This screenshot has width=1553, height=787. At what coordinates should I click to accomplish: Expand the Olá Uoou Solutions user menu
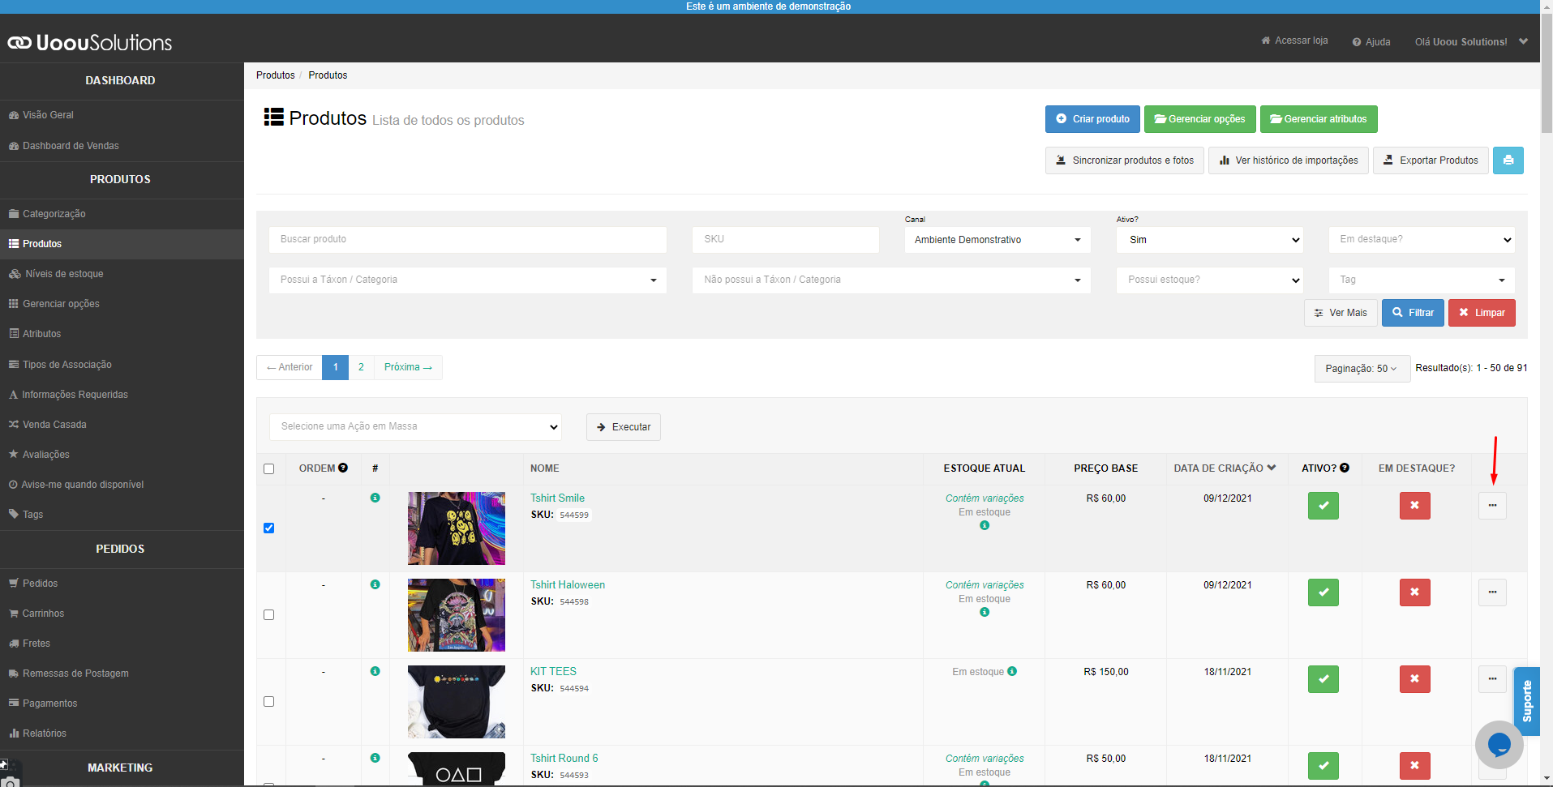pyautogui.click(x=1471, y=41)
